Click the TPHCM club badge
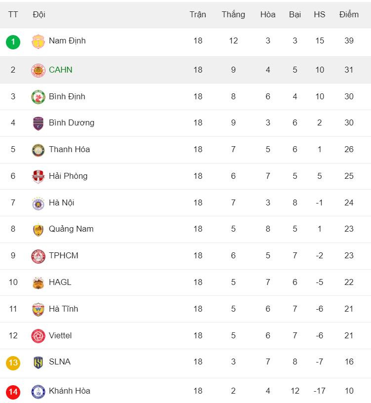 38,256
